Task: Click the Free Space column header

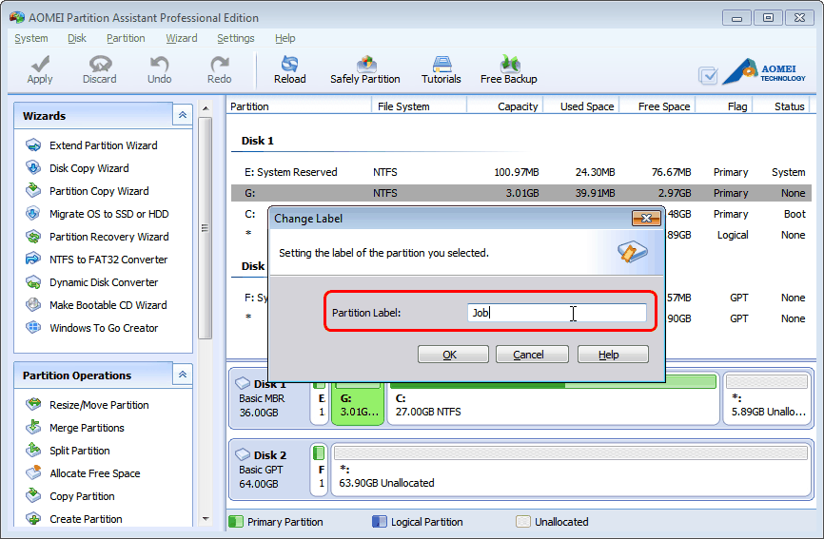Action: coord(657,106)
